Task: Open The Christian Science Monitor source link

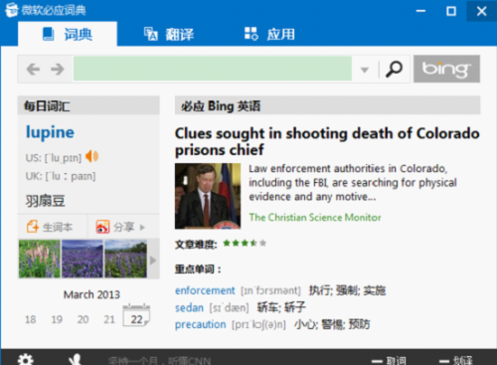Action: click(x=315, y=217)
